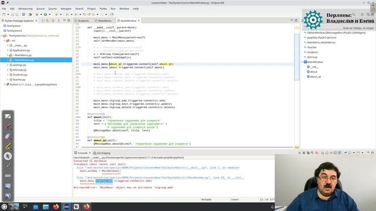This screenshot has height=211, width=376.
Task: Open the File menu
Action: pos(4,9)
